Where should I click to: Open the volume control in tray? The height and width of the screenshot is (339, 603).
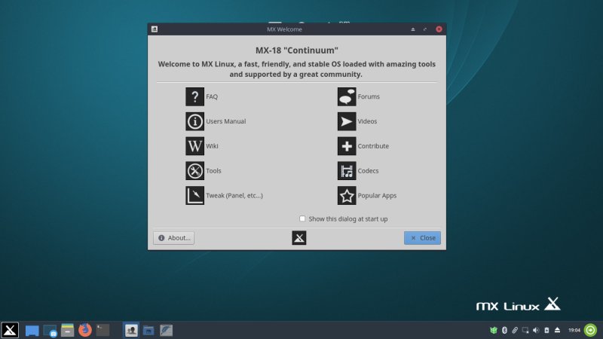click(x=536, y=330)
